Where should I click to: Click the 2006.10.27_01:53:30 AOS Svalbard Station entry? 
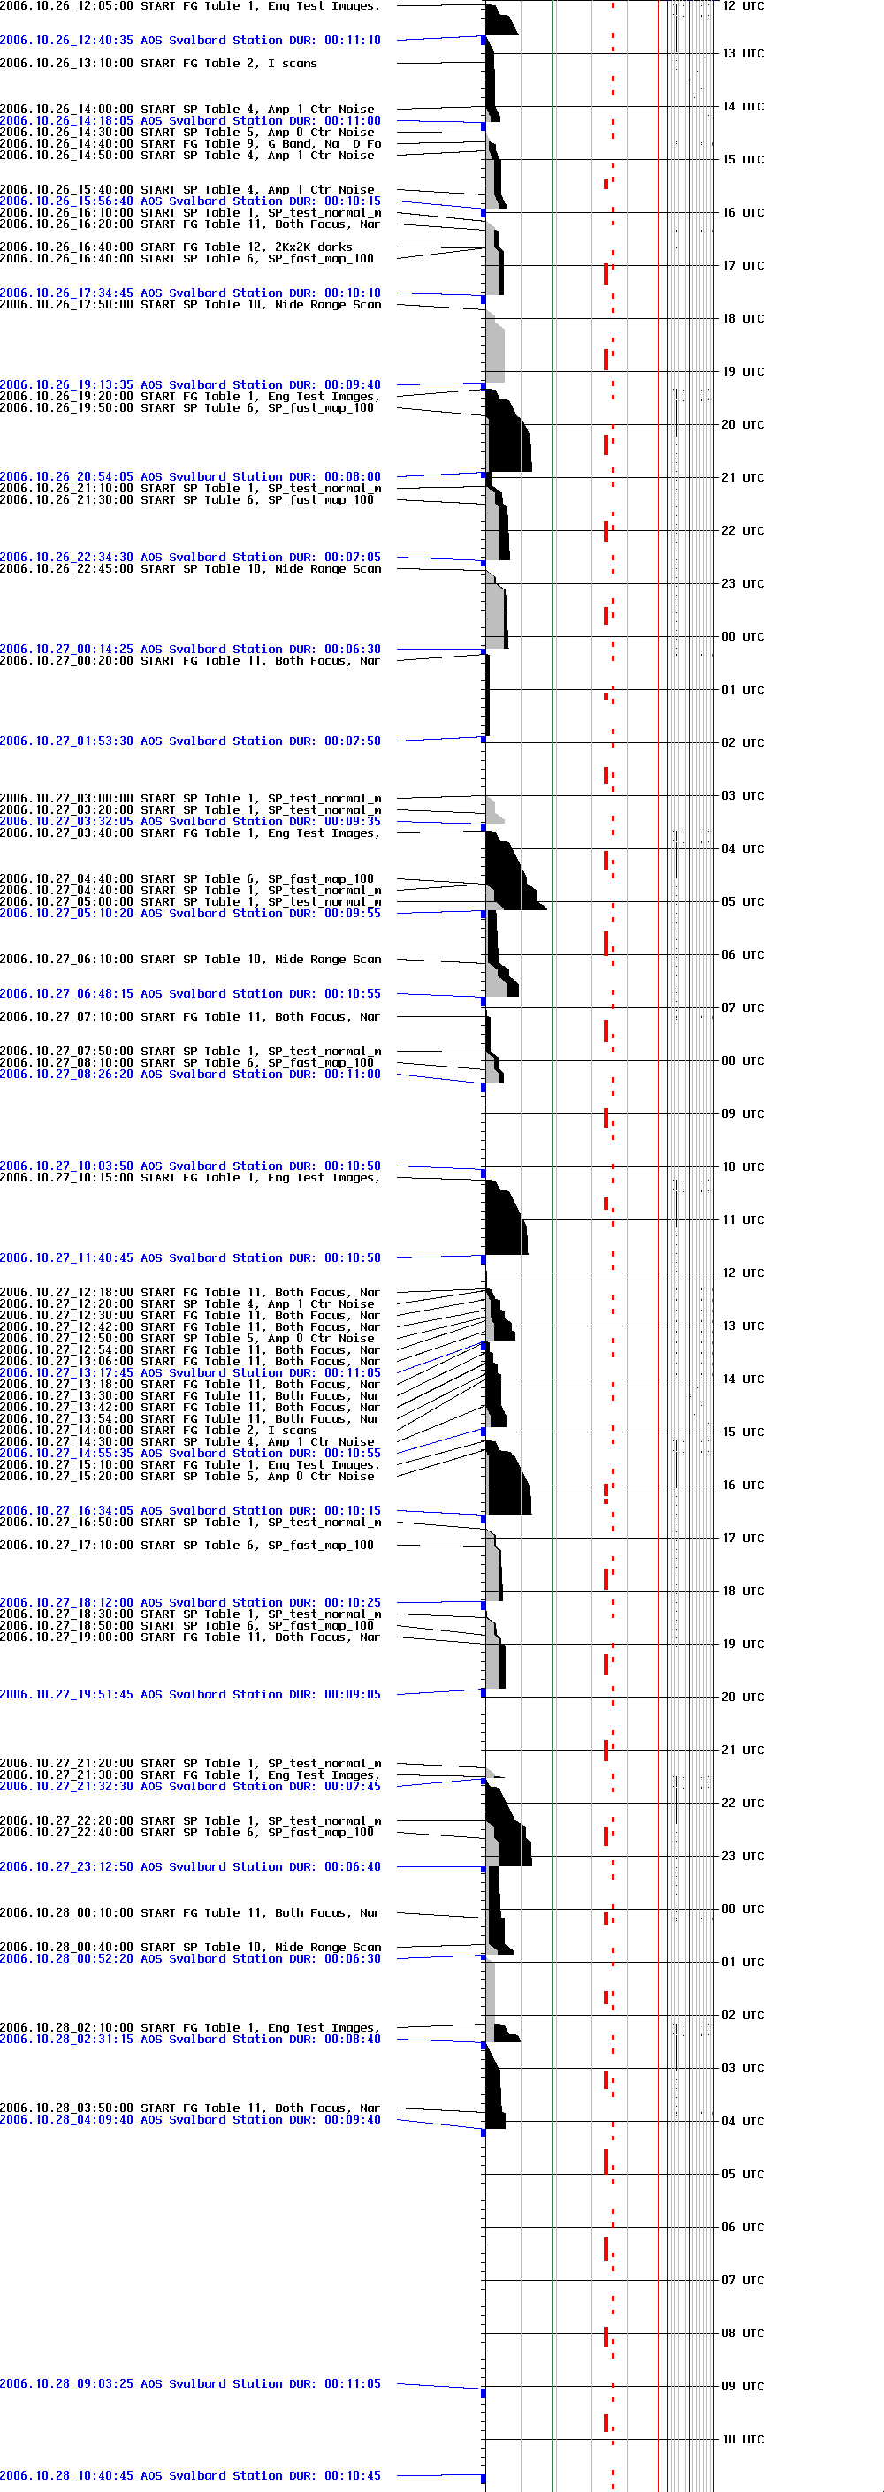click(x=190, y=741)
